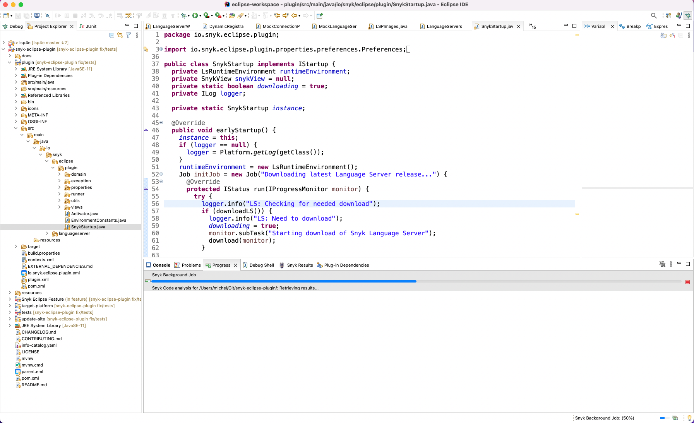The width and height of the screenshot is (694, 423).
Task: Switch to the Debug perspective button
Action: click(688, 15)
